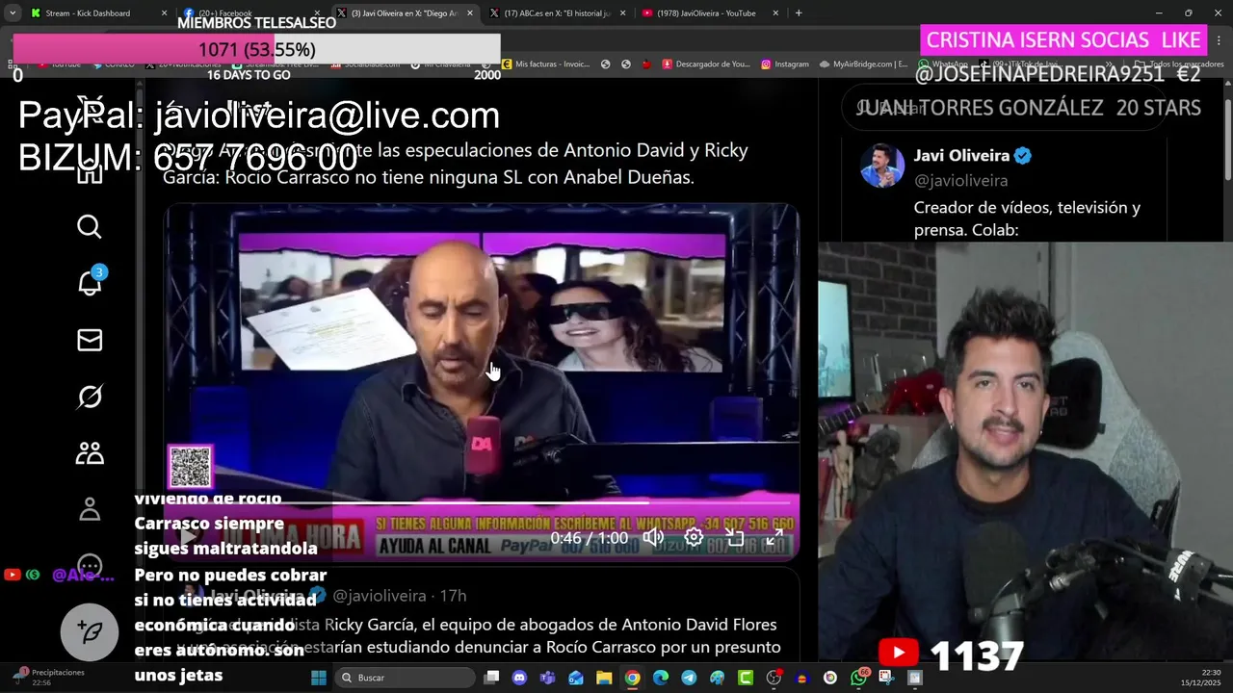Click the Buscar taskbar search box

(x=406, y=678)
